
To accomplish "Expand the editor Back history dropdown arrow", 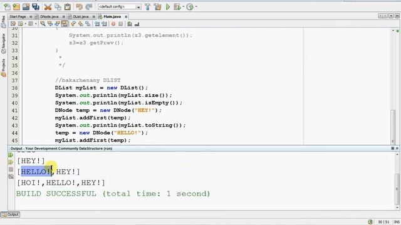I will pyautogui.click(x=25, y=24).
